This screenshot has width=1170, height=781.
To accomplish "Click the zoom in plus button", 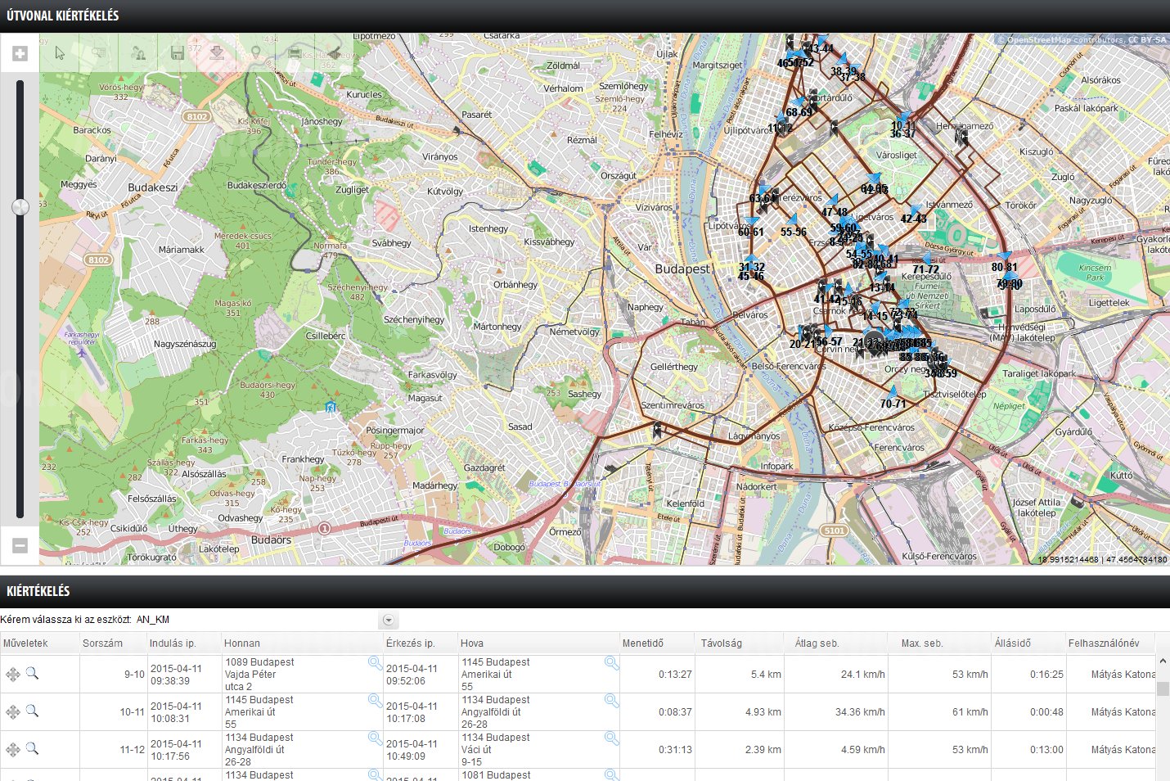I will click(20, 53).
